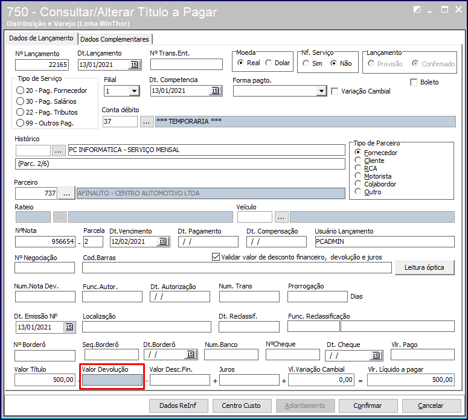Click Num.Banco field

click(x=231, y=355)
